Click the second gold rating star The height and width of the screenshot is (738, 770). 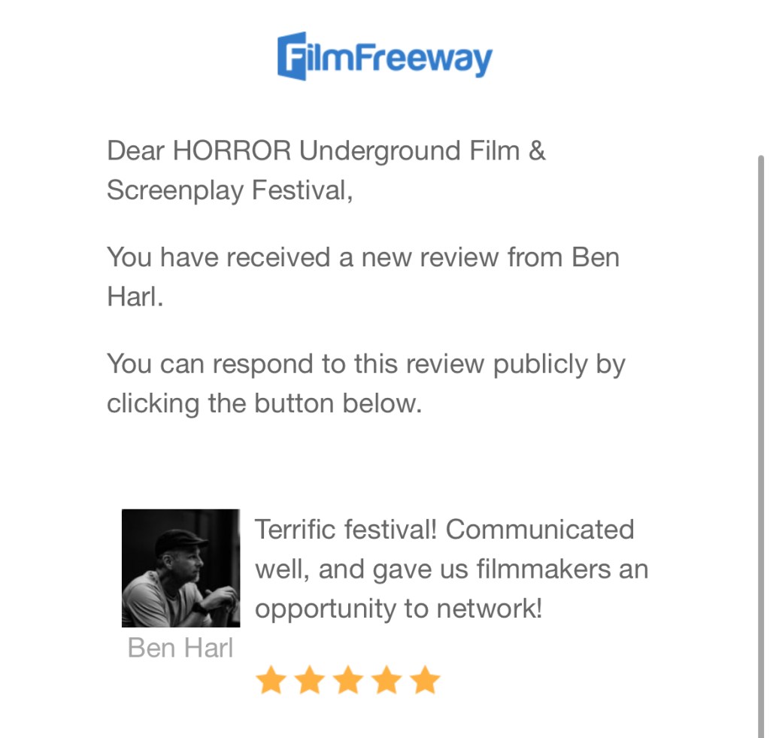click(x=310, y=679)
